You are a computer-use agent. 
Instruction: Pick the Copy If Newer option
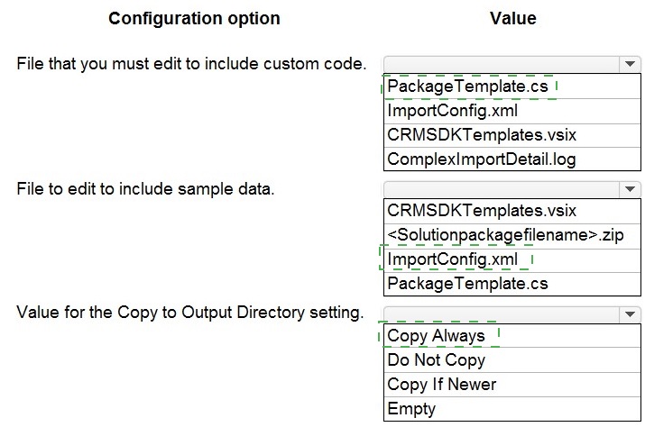(441, 384)
